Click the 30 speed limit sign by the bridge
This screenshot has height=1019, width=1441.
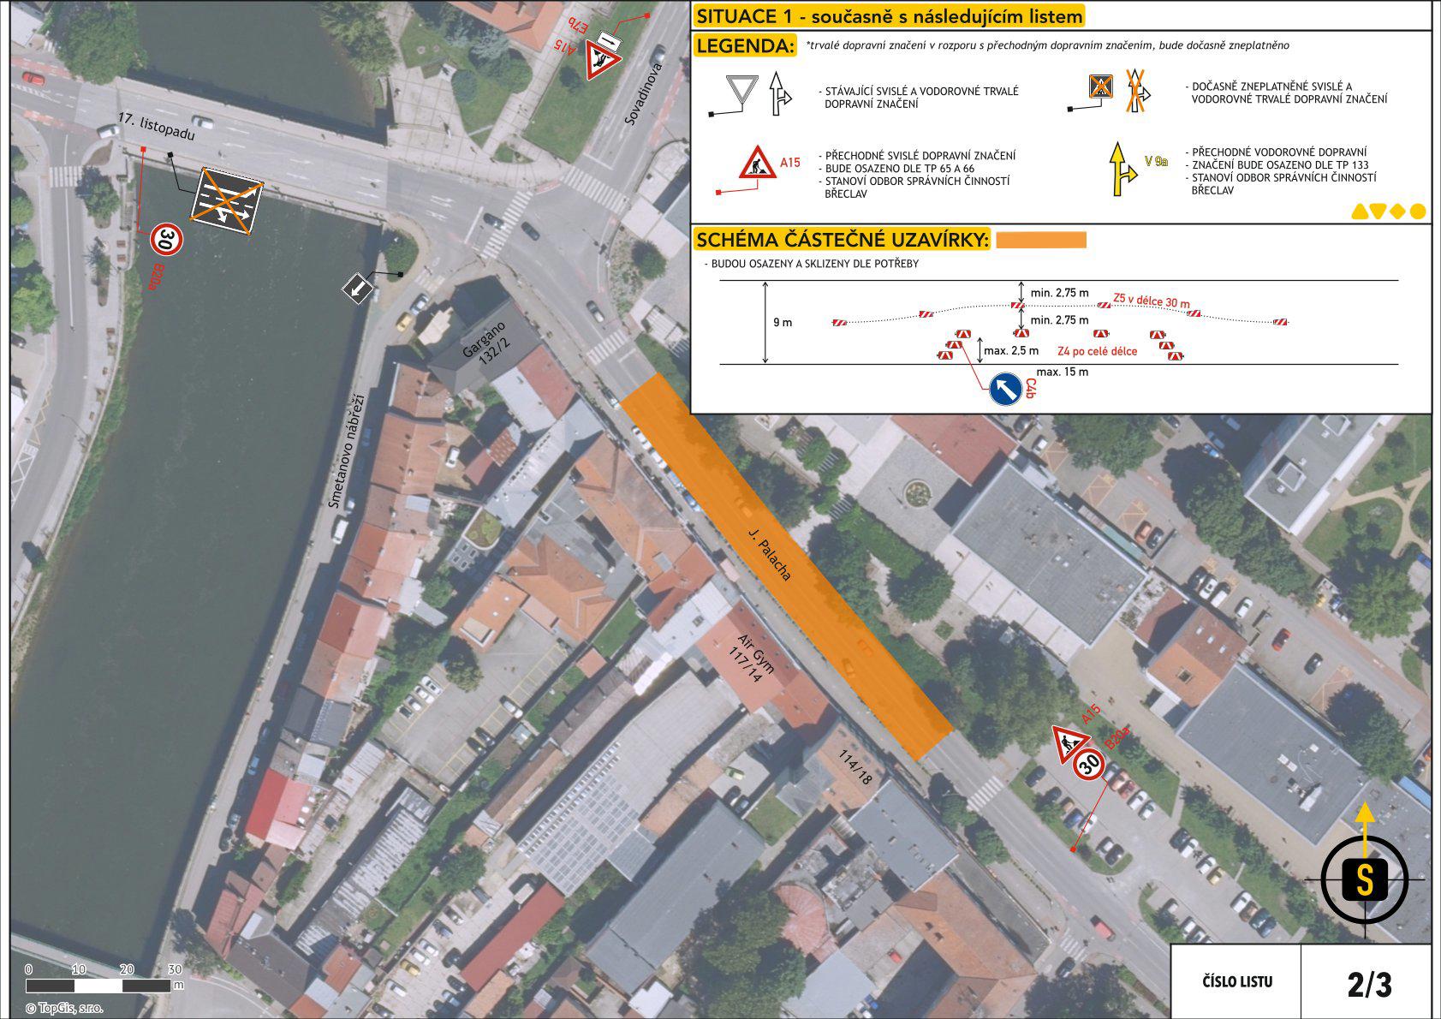click(x=166, y=240)
